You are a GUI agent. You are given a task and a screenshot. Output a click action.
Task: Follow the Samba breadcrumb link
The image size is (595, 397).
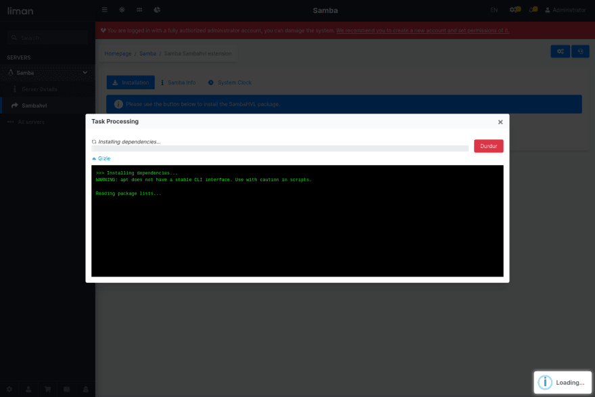147,53
